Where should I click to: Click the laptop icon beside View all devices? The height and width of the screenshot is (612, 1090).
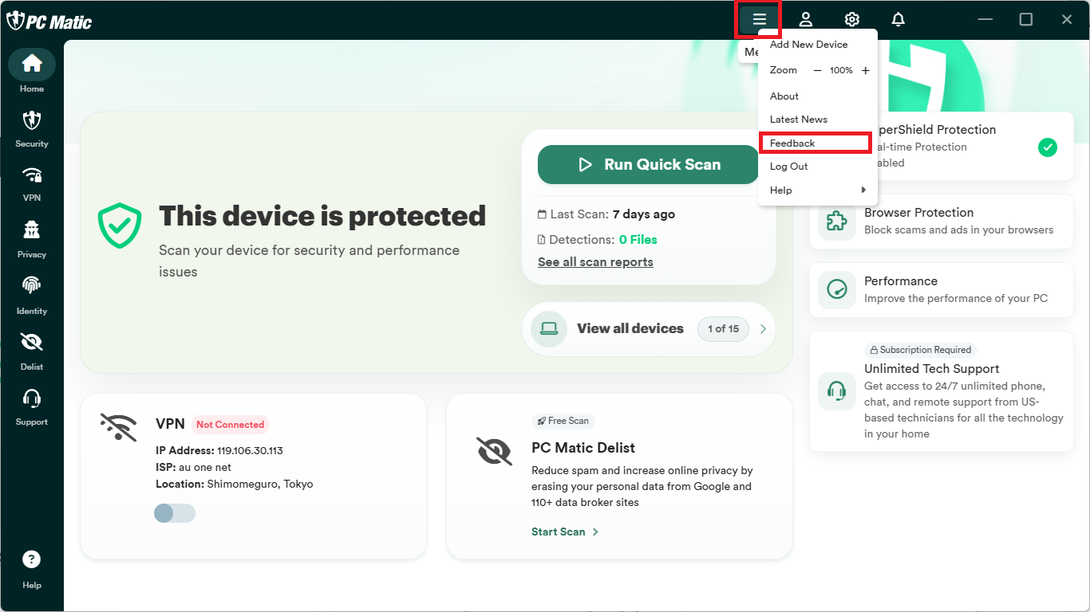(x=549, y=328)
